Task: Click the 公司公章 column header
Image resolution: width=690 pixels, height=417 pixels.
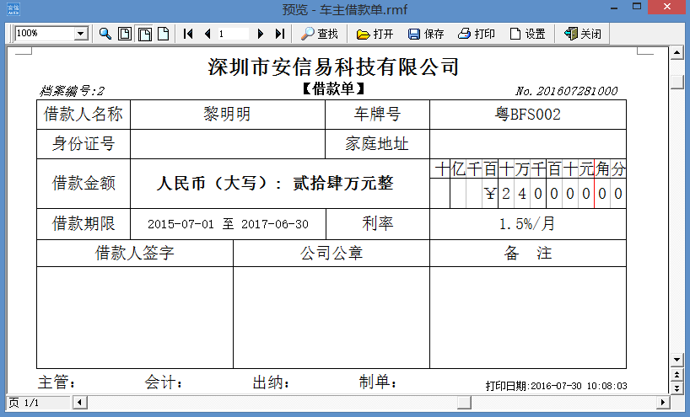Action: 332,253
